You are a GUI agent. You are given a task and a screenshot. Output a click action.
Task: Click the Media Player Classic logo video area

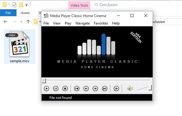pyautogui.click(x=97, y=52)
